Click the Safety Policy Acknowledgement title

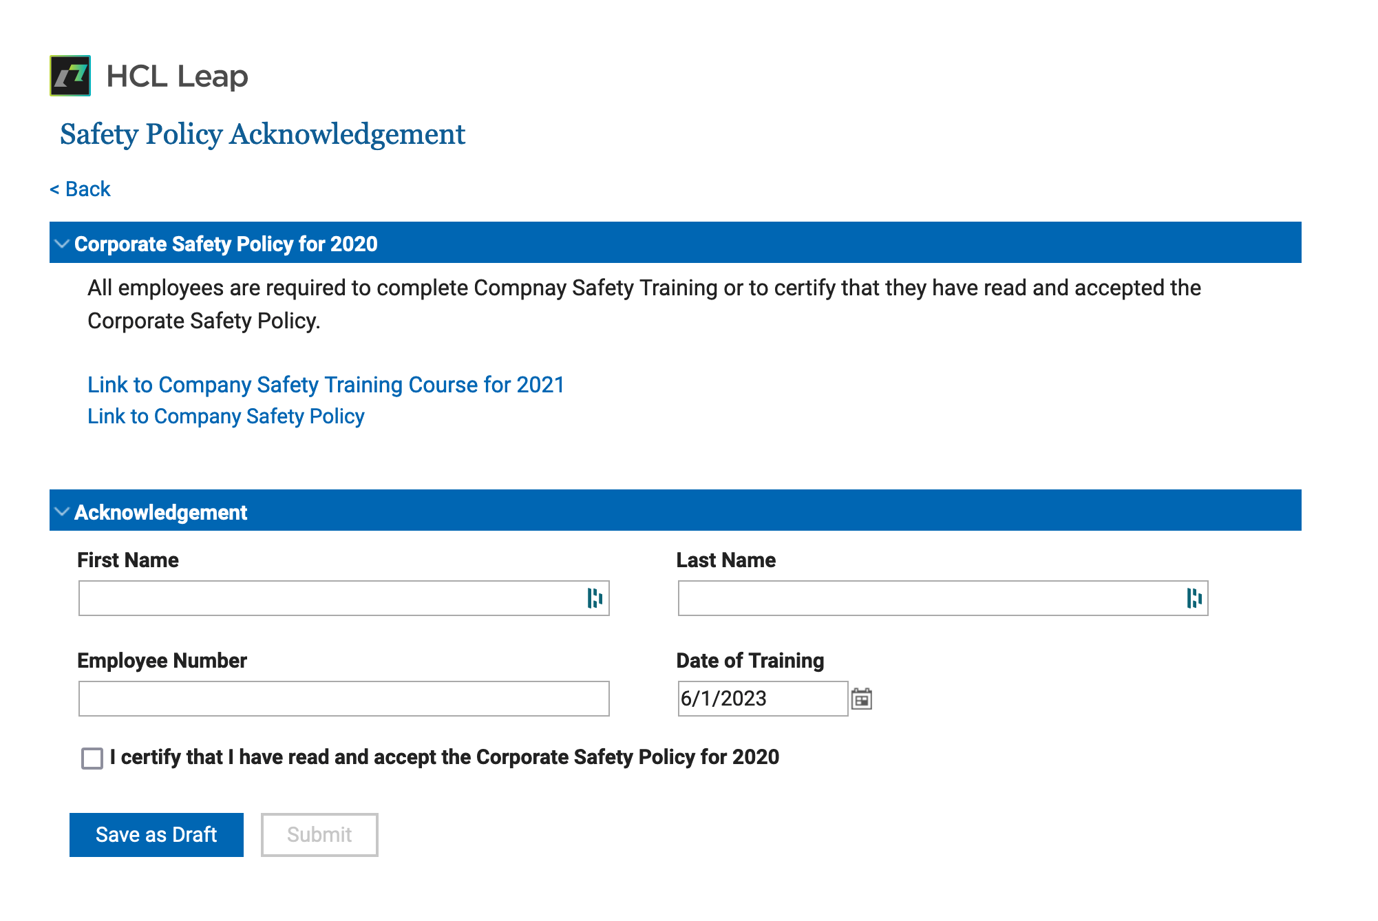coord(262,135)
